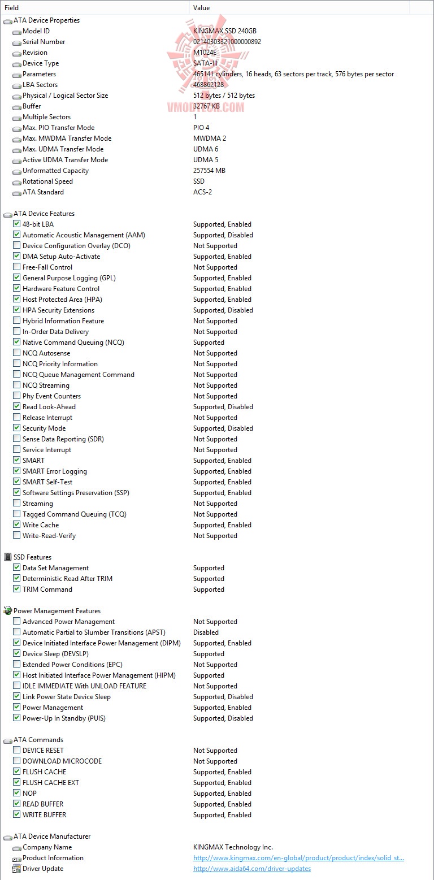This screenshot has height=880, width=434.
Task: Click the icon beside Parameters
Action: point(16,75)
